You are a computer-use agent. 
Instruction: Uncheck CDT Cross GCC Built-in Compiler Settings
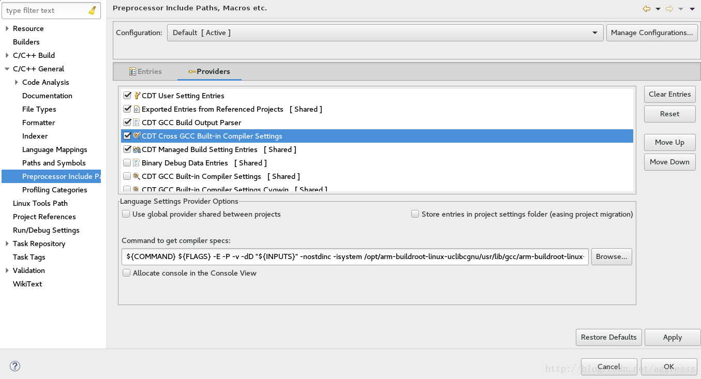point(127,136)
